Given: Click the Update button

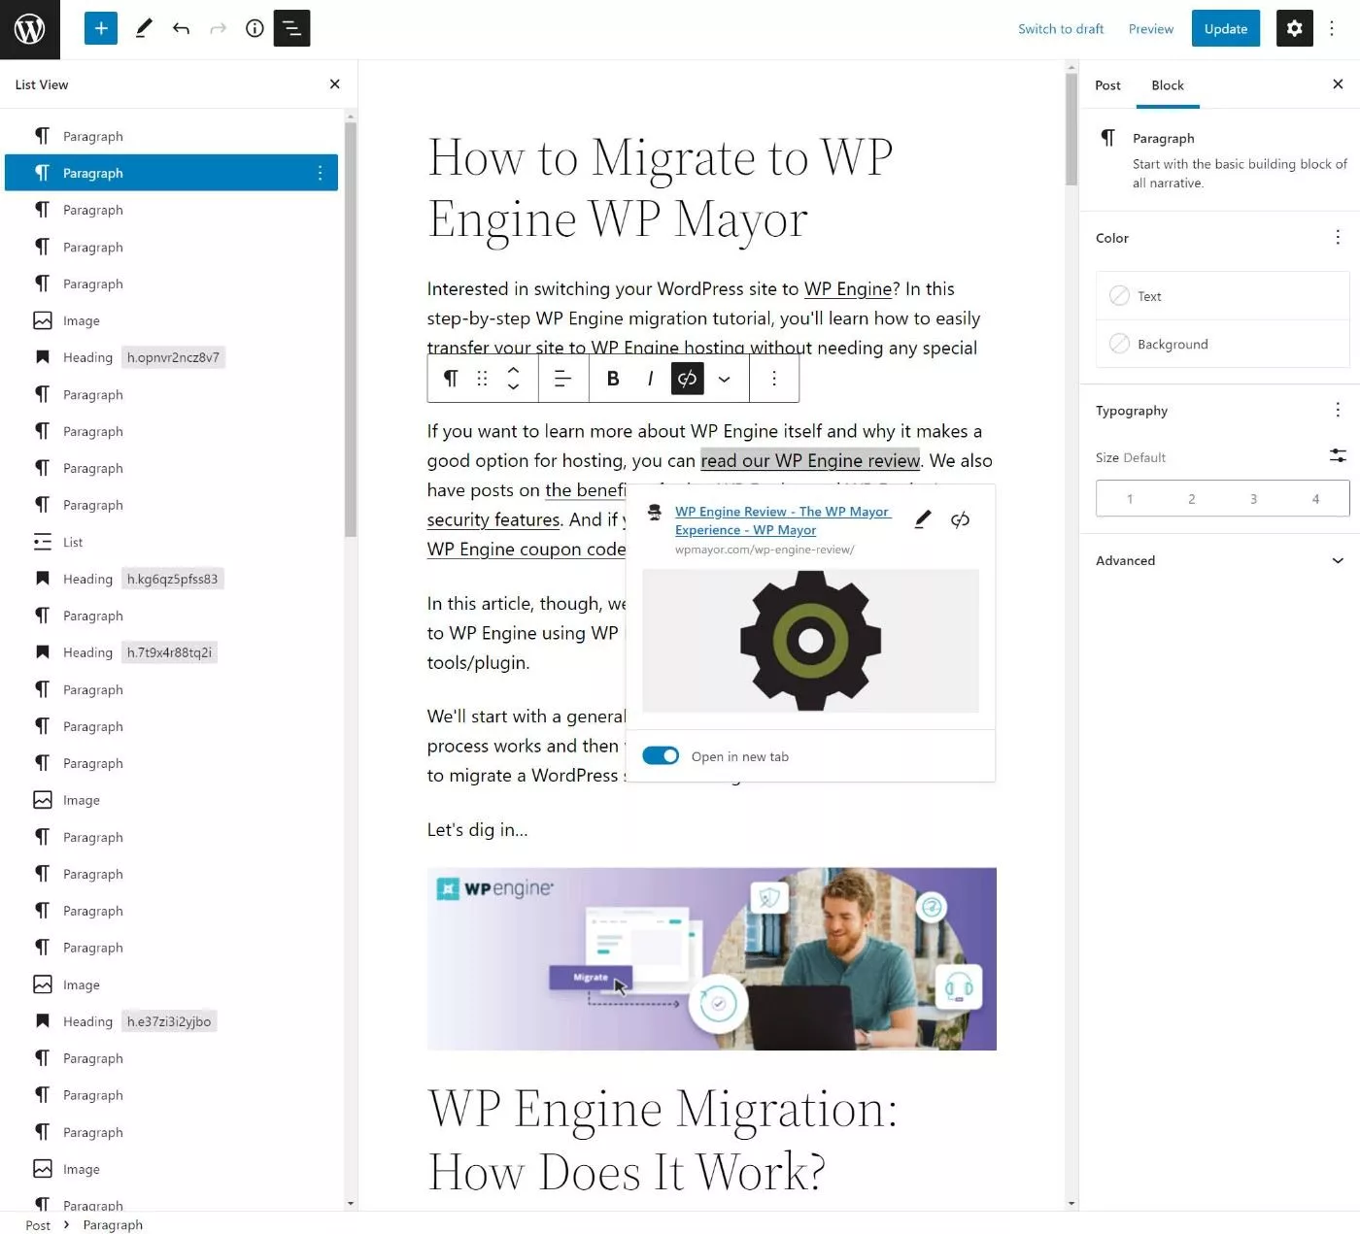Looking at the screenshot, I should tap(1225, 28).
